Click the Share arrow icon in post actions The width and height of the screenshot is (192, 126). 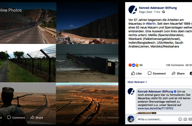point(174,74)
